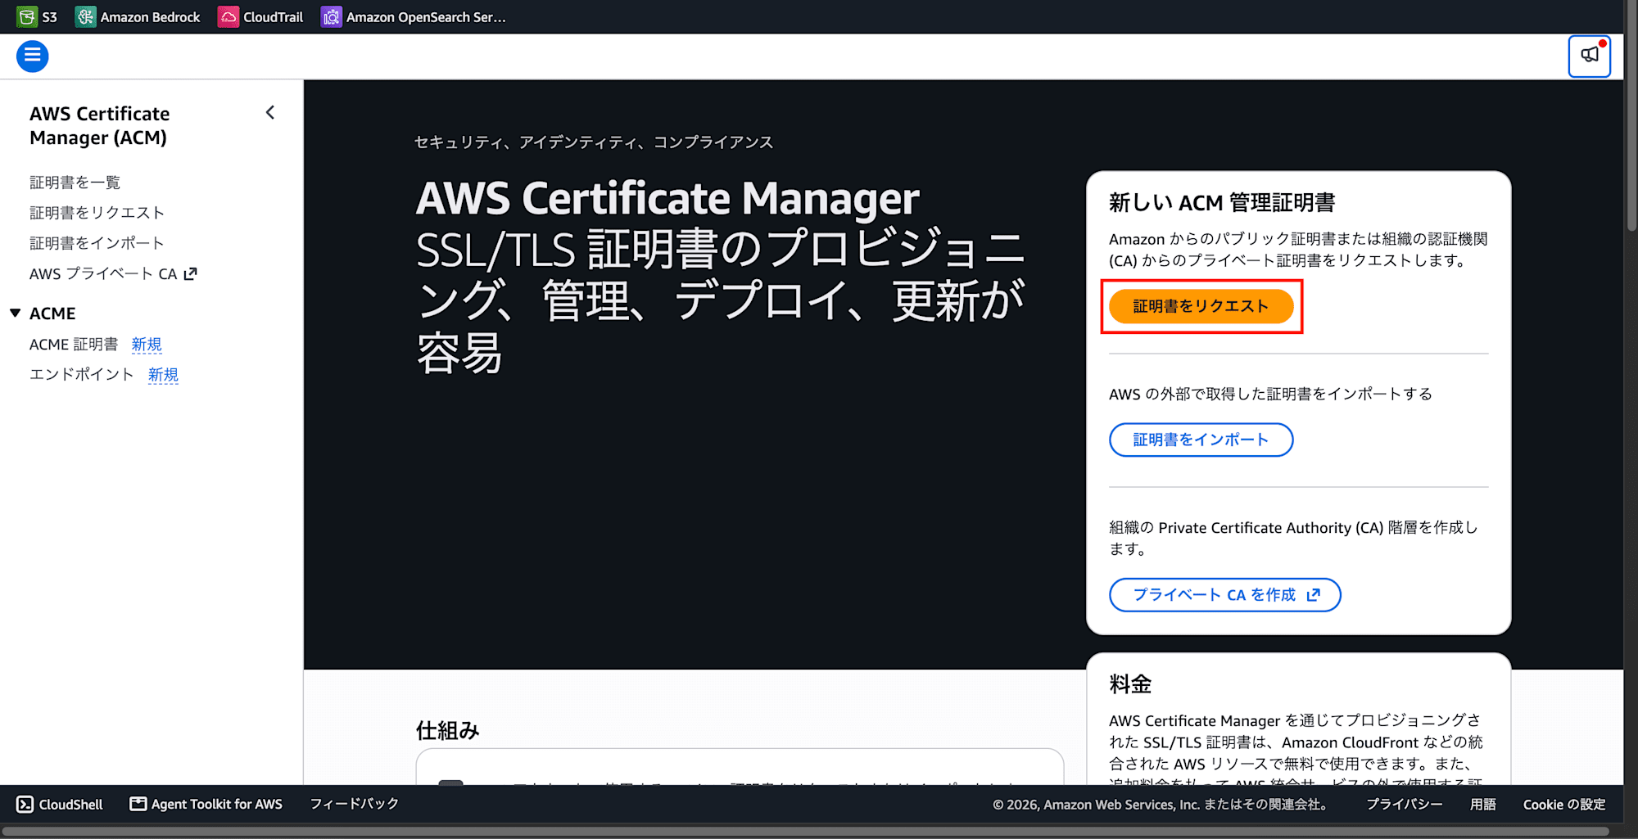Open the CloudTrail shortcut icon

(x=228, y=16)
